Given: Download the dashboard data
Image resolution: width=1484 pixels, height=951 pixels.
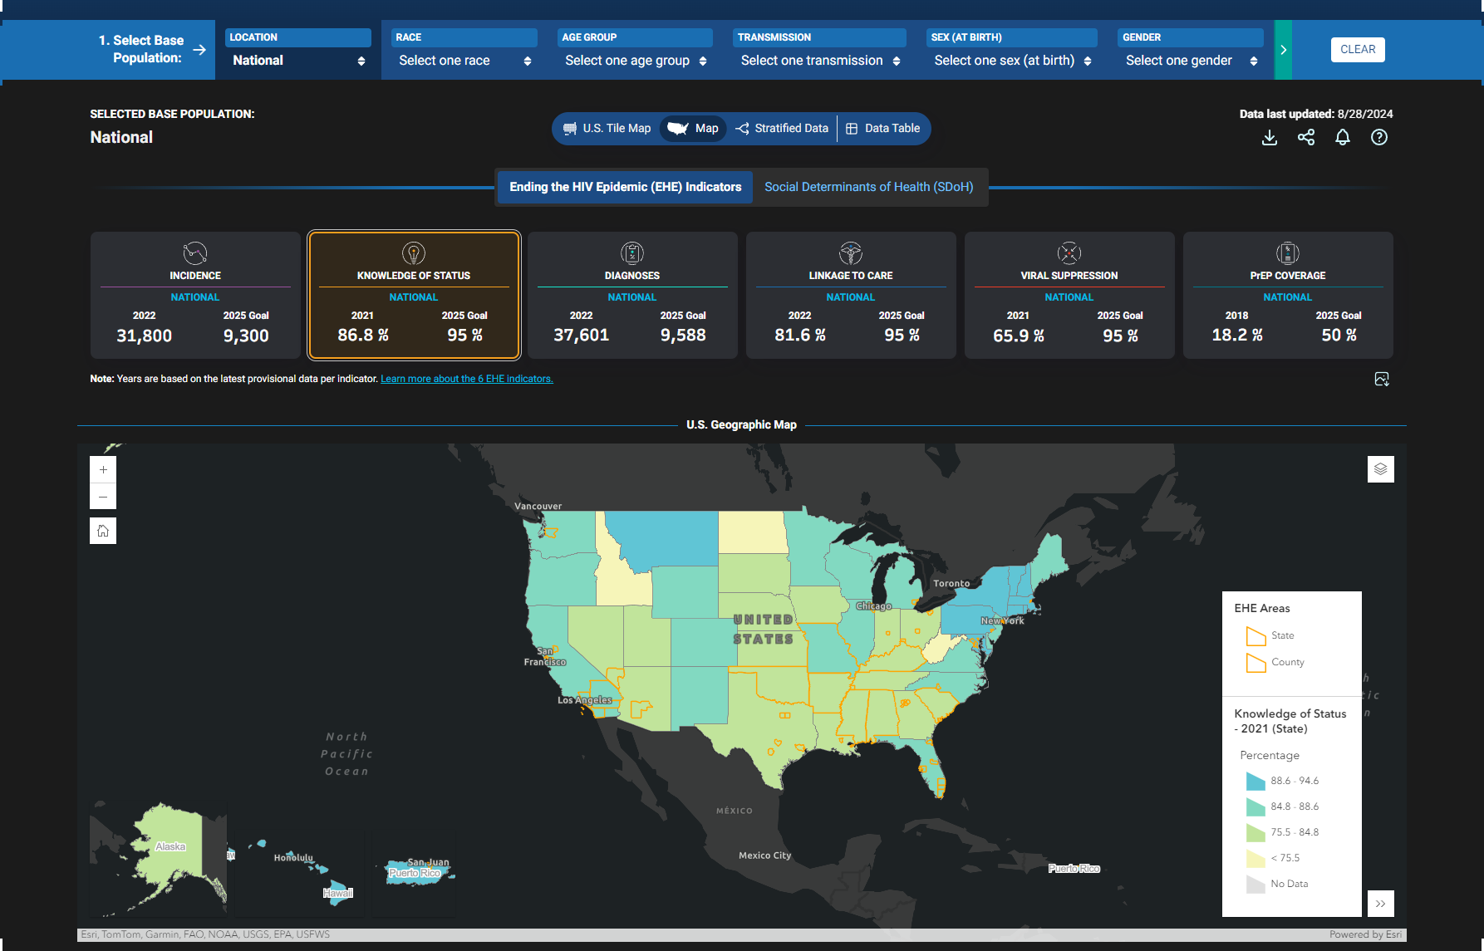Looking at the screenshot, I should pyautogui.click(x=1270, y=138).
